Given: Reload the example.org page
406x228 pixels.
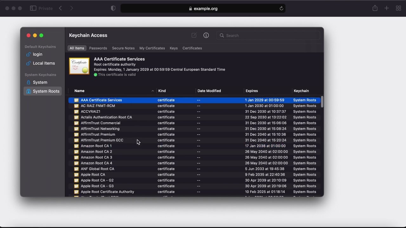Looking at the screenshot, I should pyautogui.click(x=281, y=9).
